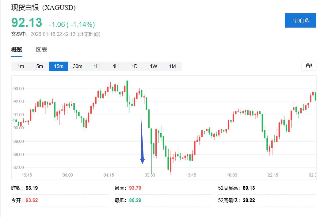Switch chart to 30m interval
320x217 pixels.
(78, 66)
